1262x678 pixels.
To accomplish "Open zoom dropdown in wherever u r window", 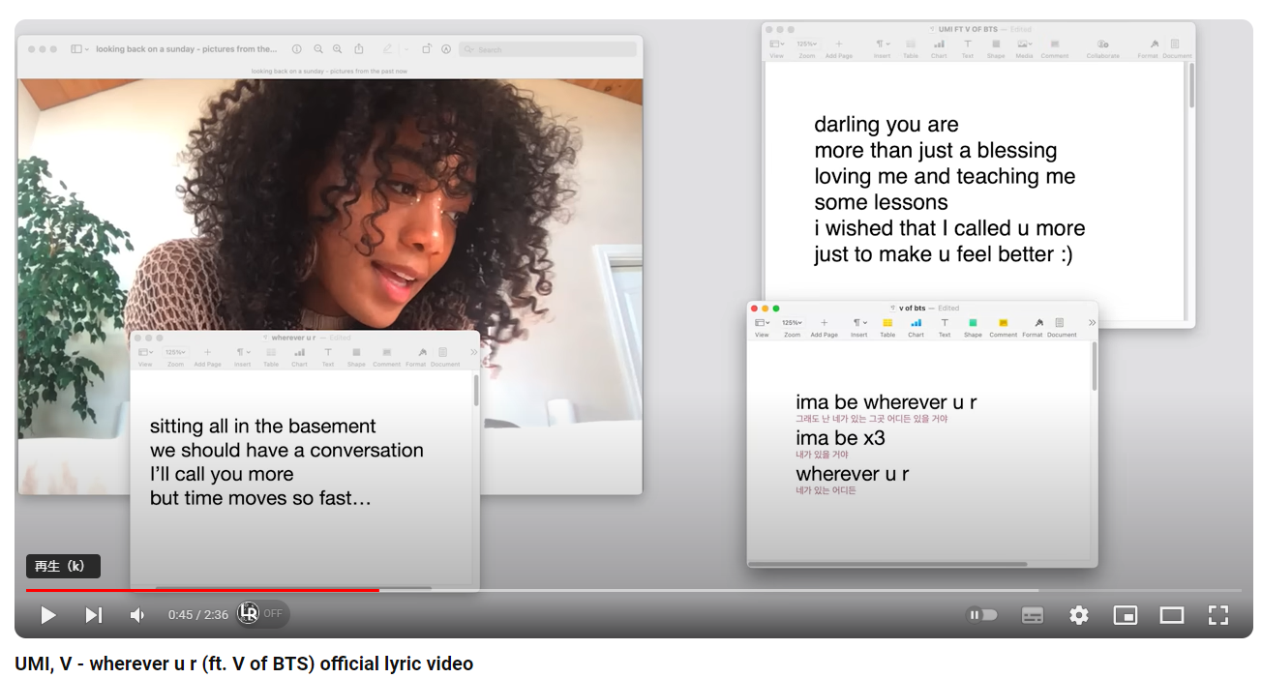I will pyautogui.click(x=175, y=357).
